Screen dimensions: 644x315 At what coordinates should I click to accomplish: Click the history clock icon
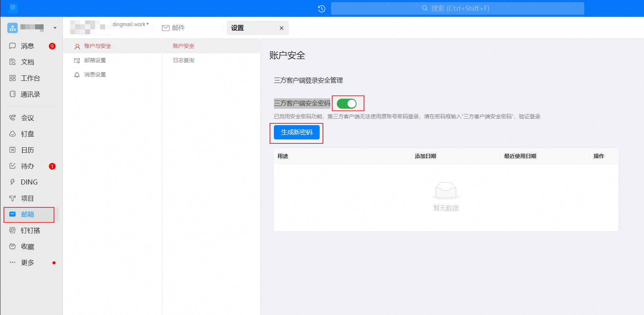[x=321, y=9]
